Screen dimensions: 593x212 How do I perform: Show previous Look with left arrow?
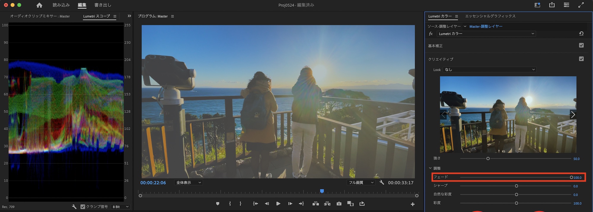444,114
